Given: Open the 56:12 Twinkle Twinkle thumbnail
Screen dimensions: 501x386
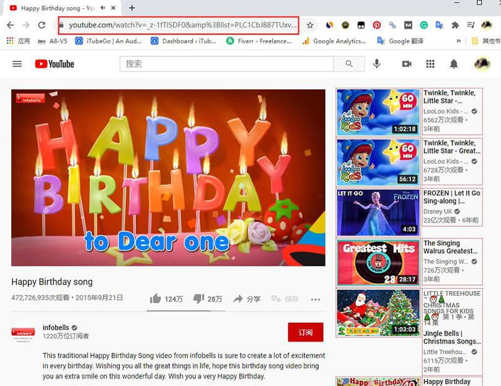Looking at the screenshot, I should [378, 162].
